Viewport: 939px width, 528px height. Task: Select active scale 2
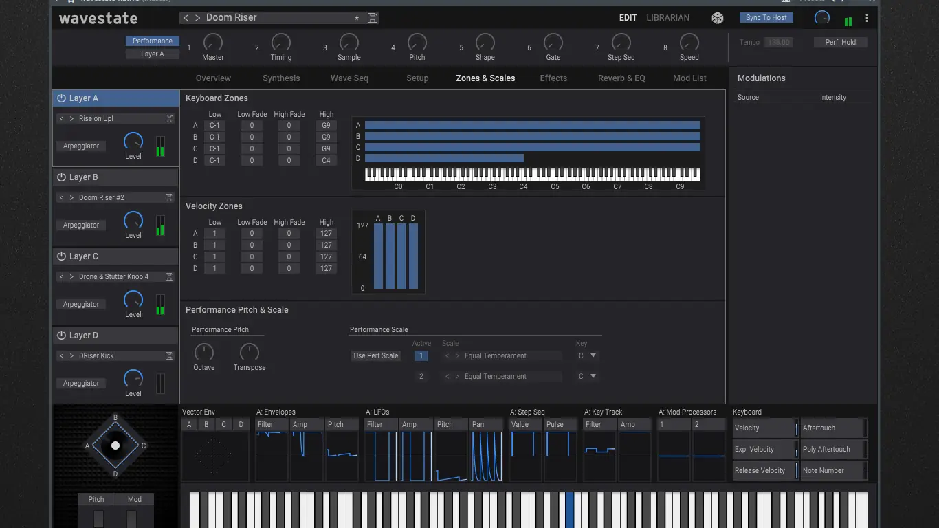point(421,377)
